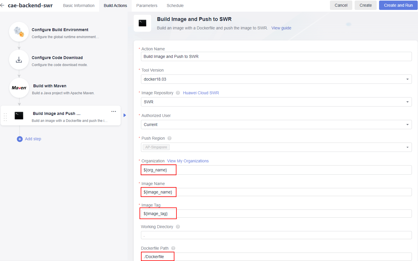The image size is (418, 261).
Task: Switch to the Basic Information tab
Action: pyautogui.click(x=79, y=6)
